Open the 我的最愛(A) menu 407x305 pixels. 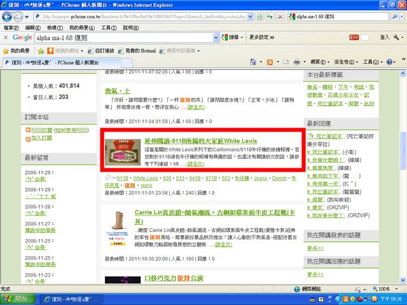pos(82,28)
